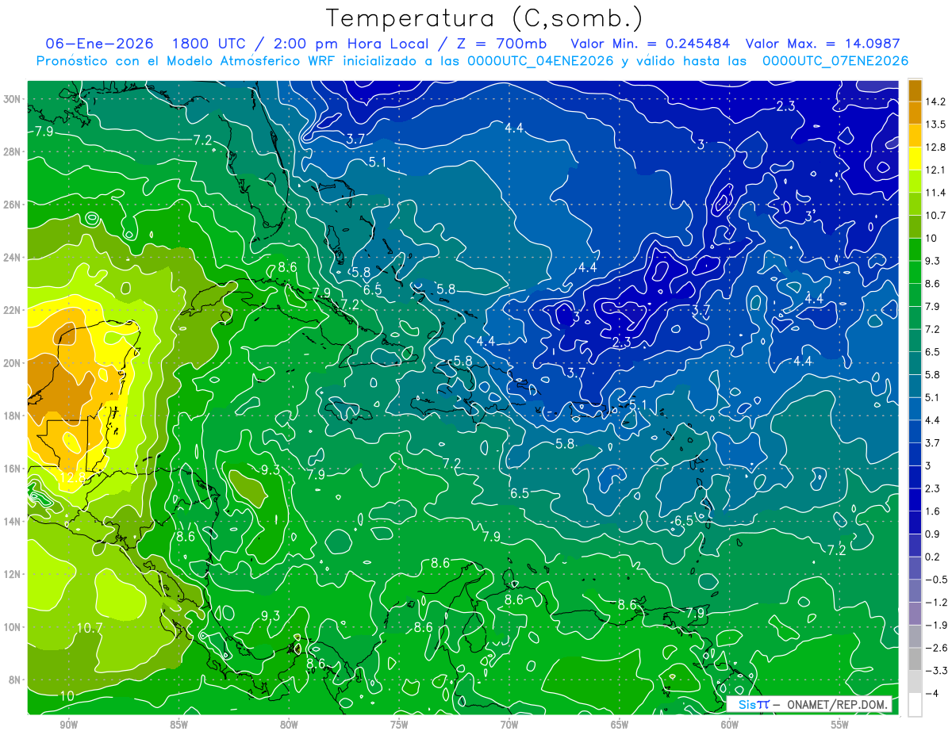
Task: Click the "65W" longitude axis label
Action: coord(620,725)
